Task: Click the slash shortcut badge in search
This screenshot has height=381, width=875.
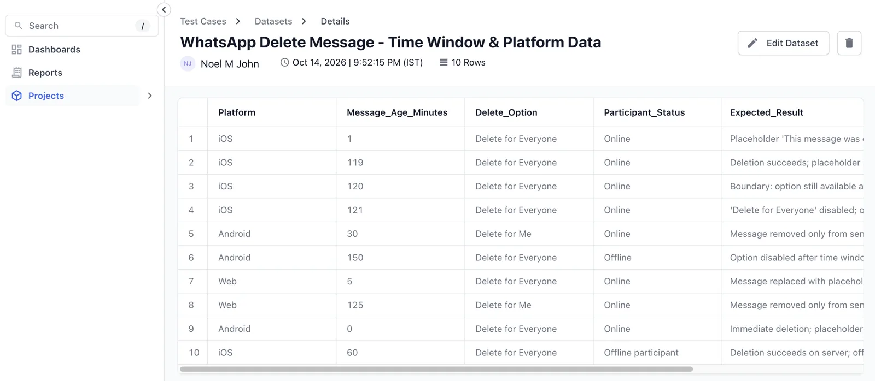Action: point(143,26)
